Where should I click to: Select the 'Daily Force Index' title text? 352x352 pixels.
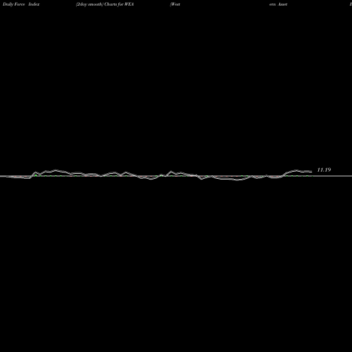[x=21, y=4]
